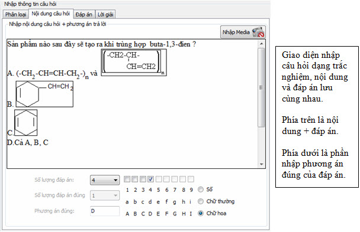This screenshot has width=360, height=232.
Task: Toggle the checkbox above number 5
Action: pos(159,179)
